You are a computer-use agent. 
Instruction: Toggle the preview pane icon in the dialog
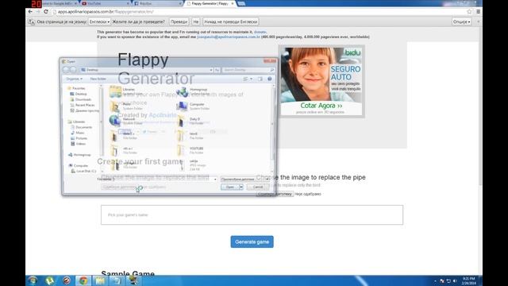(260, 79)
